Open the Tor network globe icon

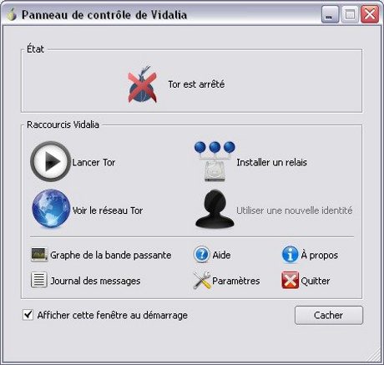pos(51,208)
